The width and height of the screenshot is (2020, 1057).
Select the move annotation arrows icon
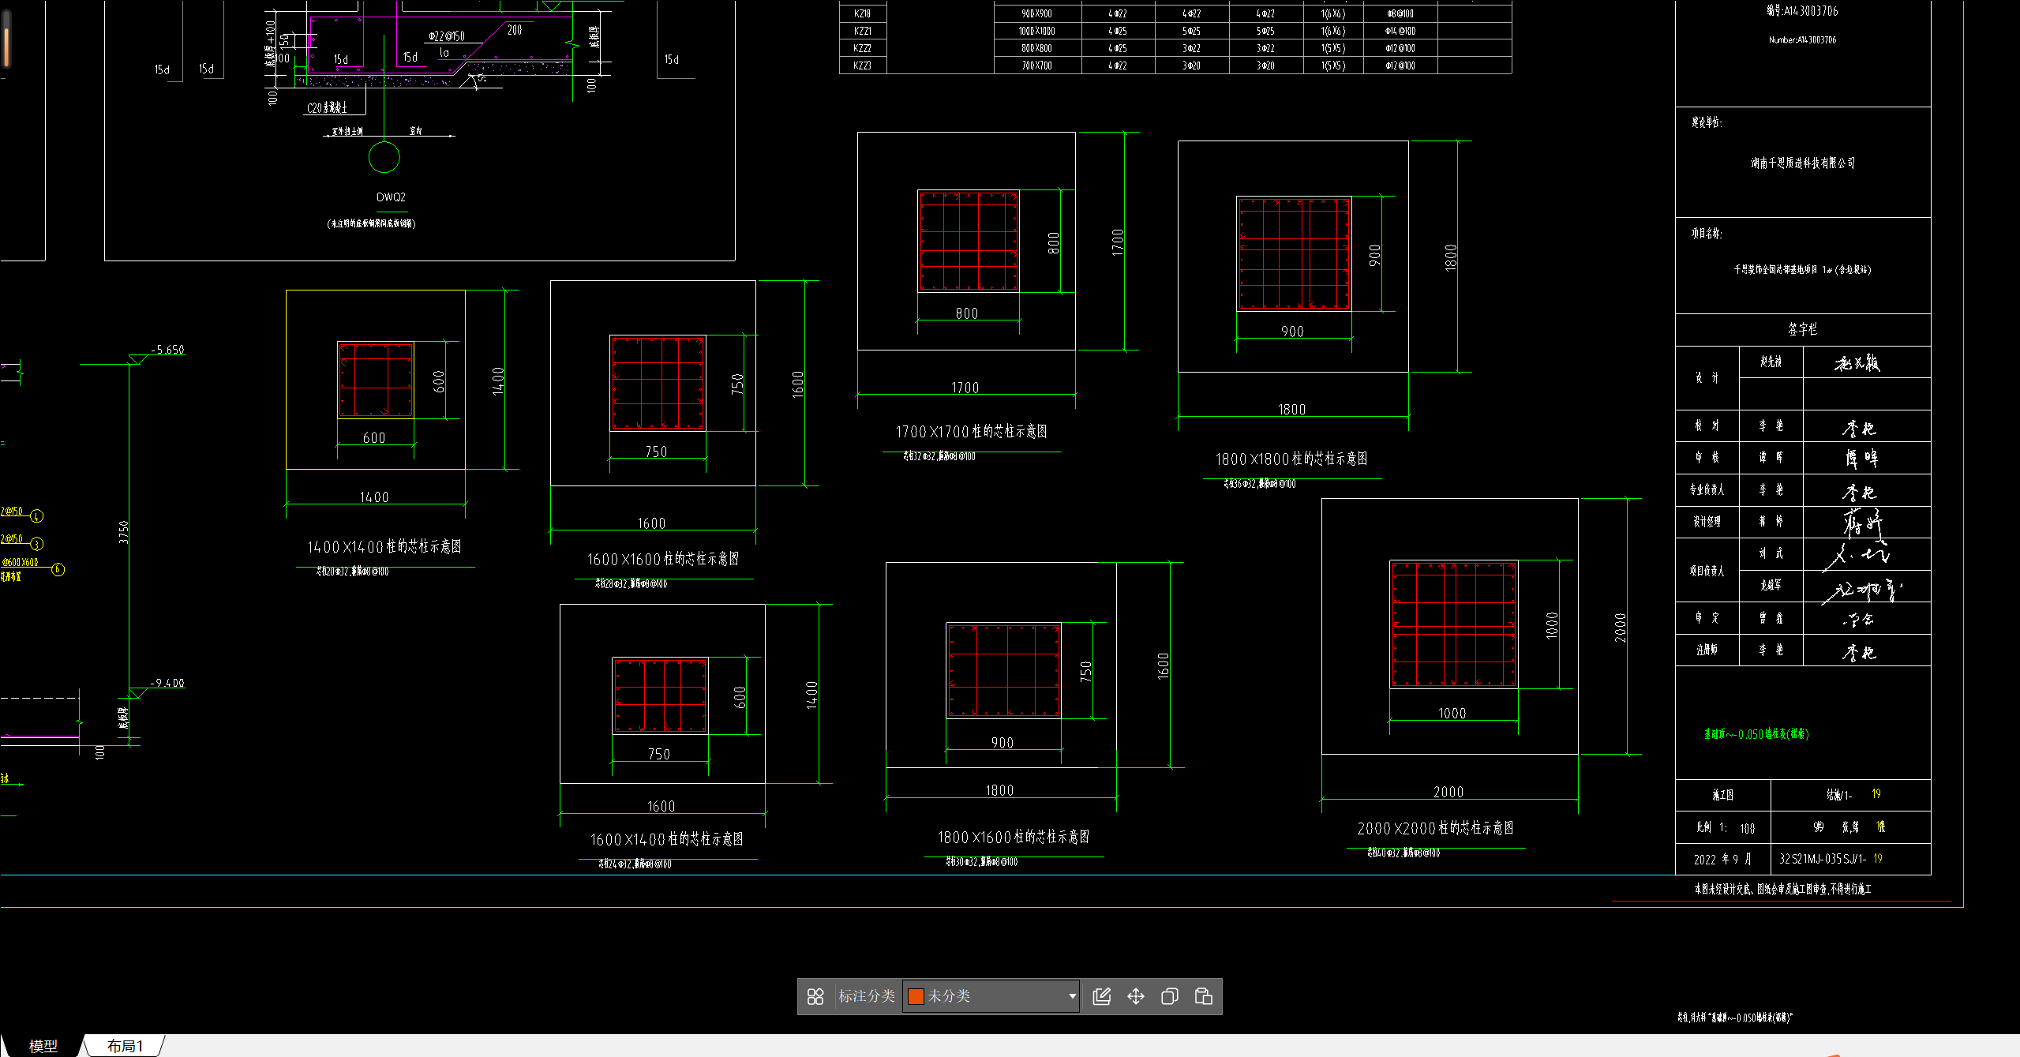click(x=1135, y=996)
